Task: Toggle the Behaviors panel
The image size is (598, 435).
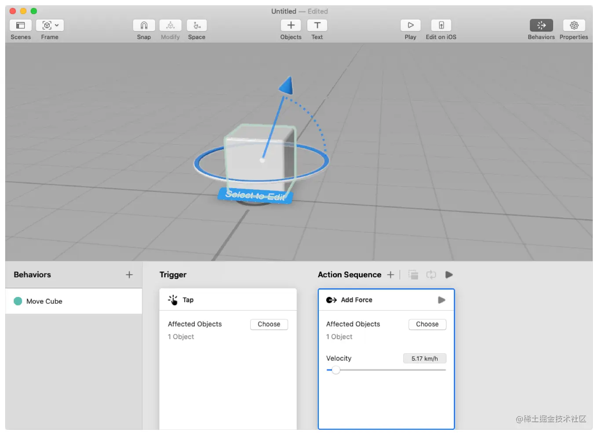Action: coord(541,25)
